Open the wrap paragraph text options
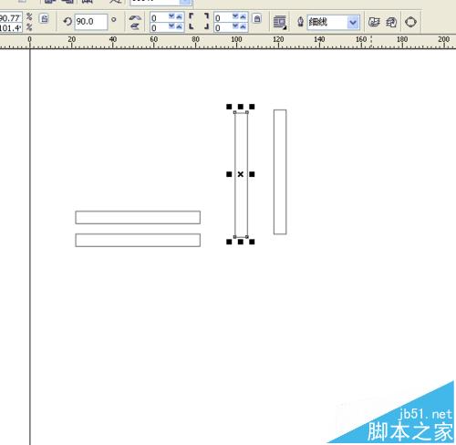This screenshot has height=445, width=456. (280, 22)
